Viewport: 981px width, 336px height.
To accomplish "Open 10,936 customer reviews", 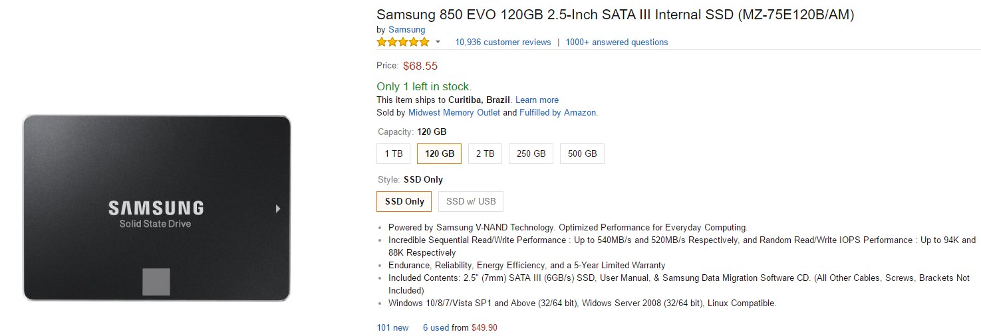I will pos(503,42).
